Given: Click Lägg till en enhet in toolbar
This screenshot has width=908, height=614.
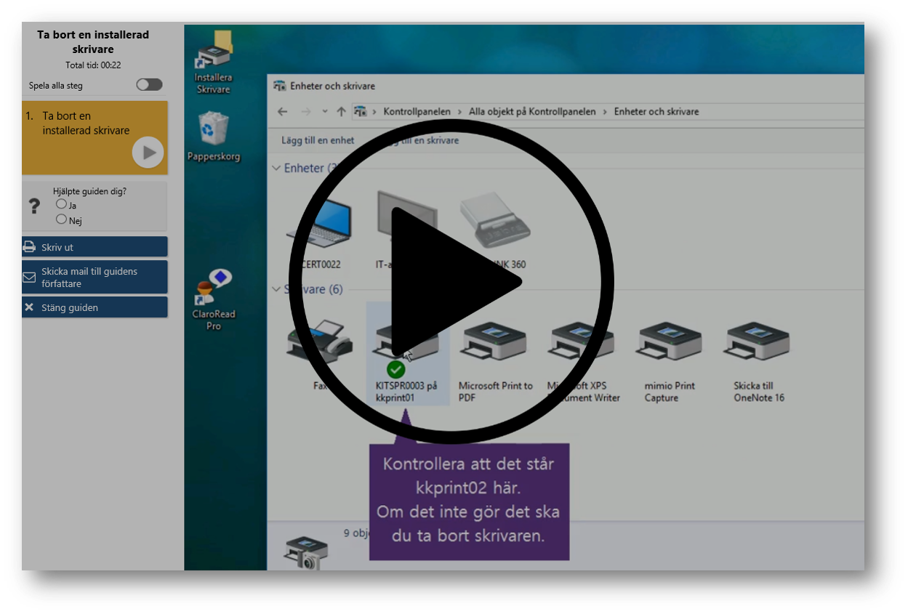Looking at the screenshot, I should coord(318,140).
